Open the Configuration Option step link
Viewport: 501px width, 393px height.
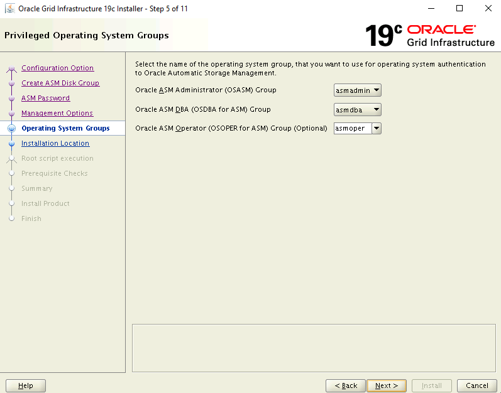tap(57, 68)
